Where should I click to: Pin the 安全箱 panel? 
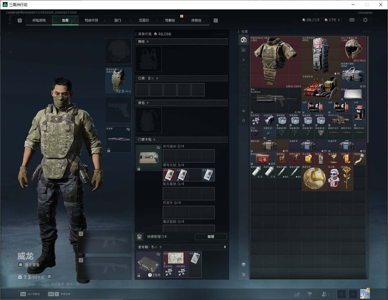pyautogui.click(x=225, y=247)
